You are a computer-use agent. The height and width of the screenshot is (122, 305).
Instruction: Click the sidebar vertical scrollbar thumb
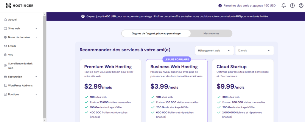[45, 67]
